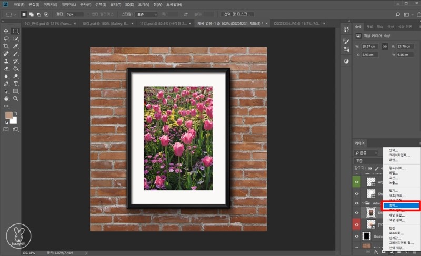The width and height of the screenshot is (421, 256).
Task: Select the Hand tool
Action: point(6,98)
